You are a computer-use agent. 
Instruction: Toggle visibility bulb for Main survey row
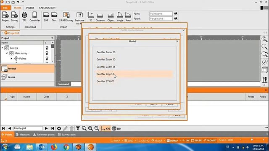point(47,53)
